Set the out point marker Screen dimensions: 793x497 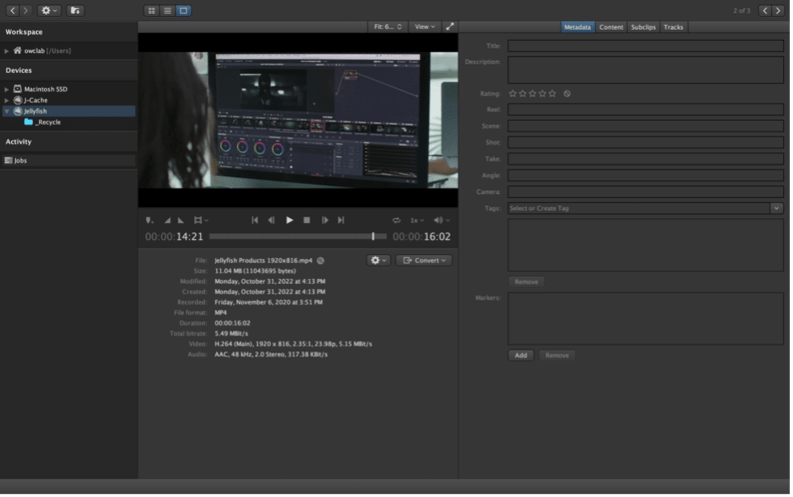[x=181, y=220]
